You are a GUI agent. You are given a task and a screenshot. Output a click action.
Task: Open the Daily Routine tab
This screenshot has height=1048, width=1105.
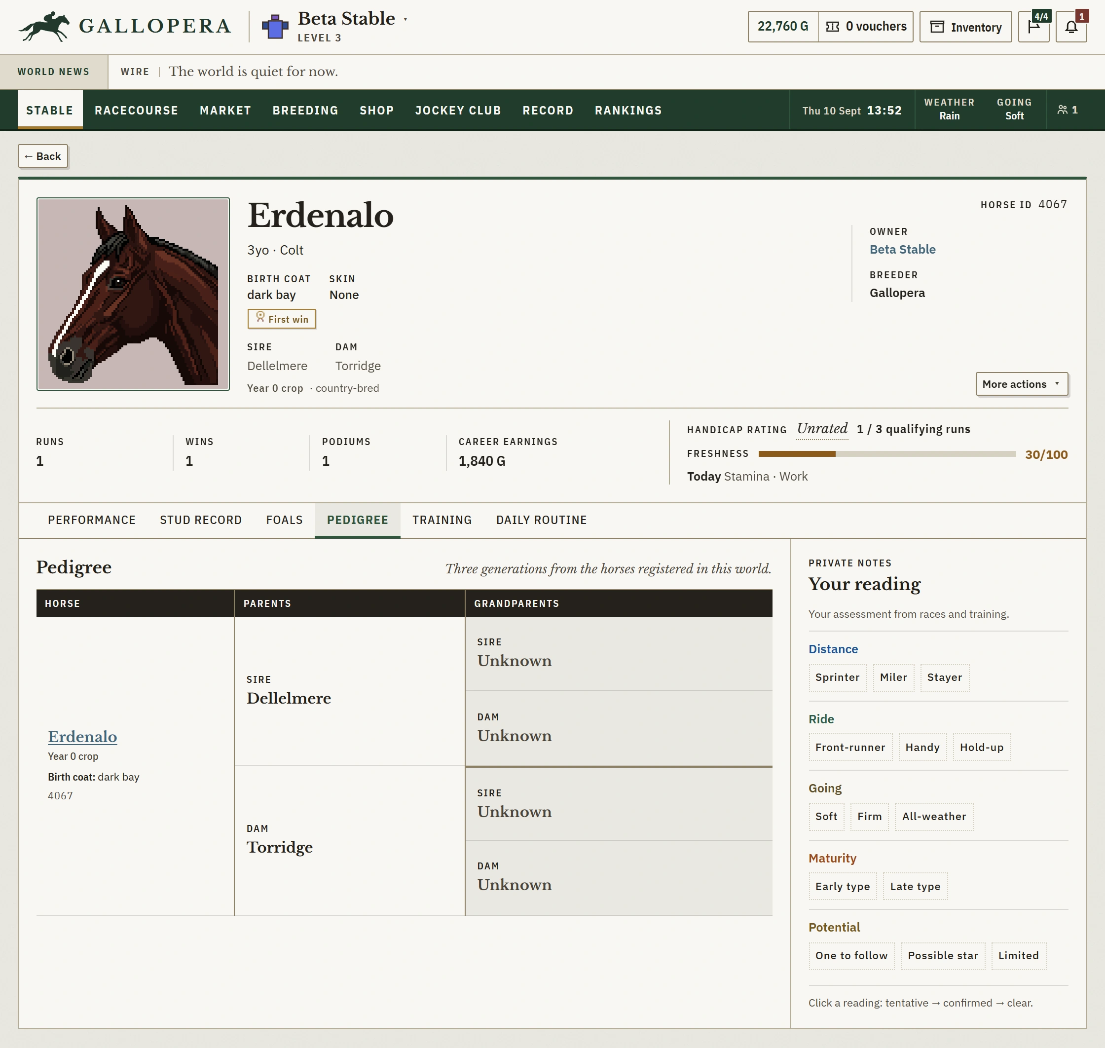[541, 520]
